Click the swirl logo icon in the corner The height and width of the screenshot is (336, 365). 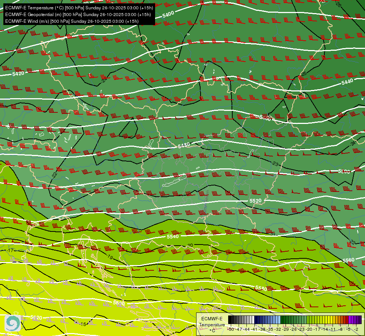[13, 323]
